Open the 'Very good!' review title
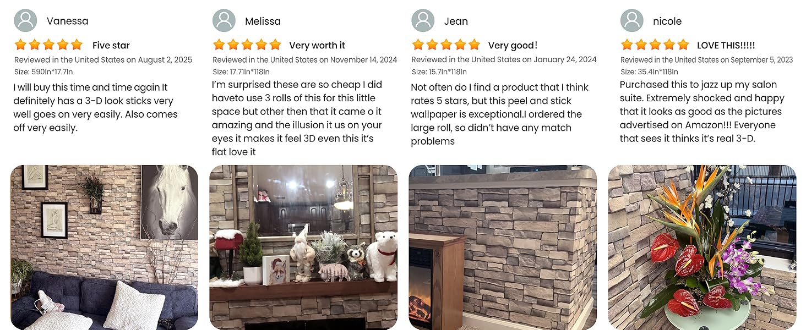Viewport: 806px width, 330px height. [513, 46]
